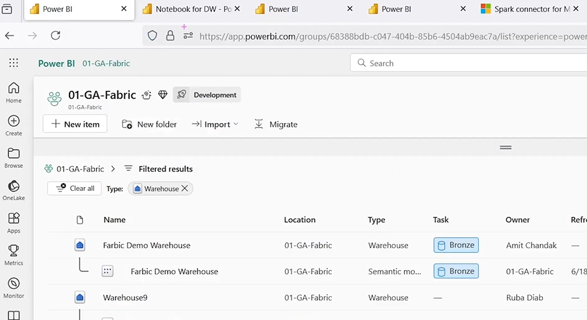The image size is (587, 320).
Task: Sort by Location column header
Action: tap(299, 220)
